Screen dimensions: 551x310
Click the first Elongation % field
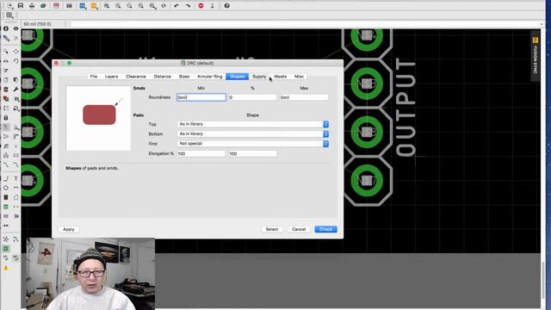(201, 153)
